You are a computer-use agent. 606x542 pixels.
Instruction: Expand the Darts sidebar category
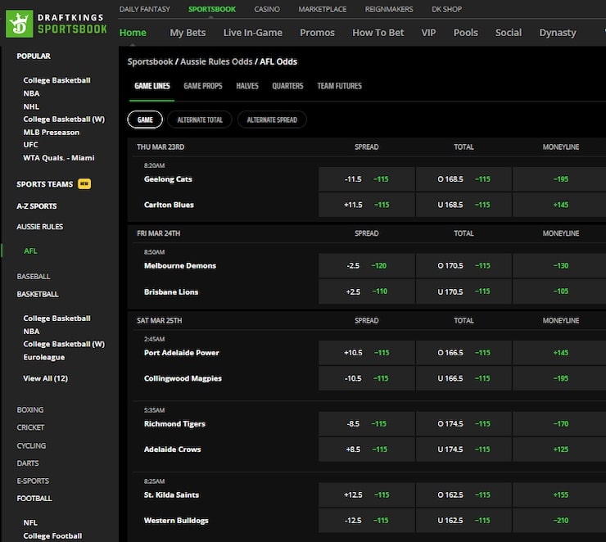(x=28, y=463)
